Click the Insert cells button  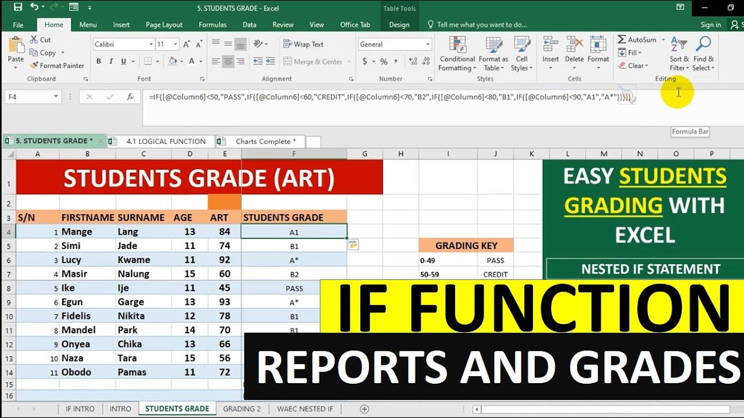click(550, 53)
